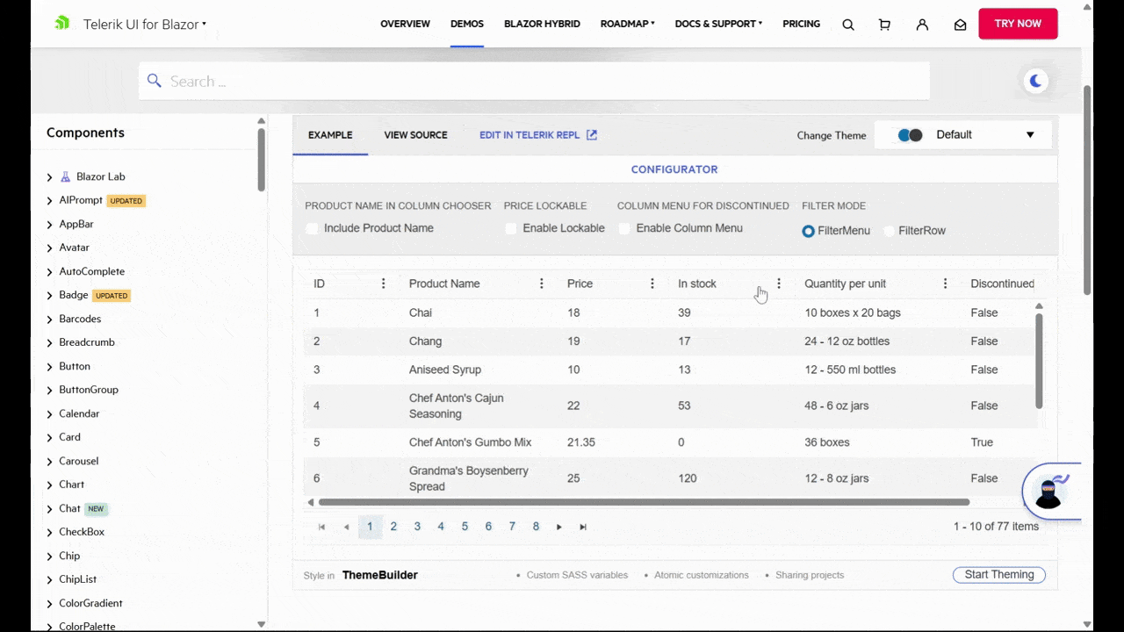The height and width of the screenshot is (632, 1124).
Task: Click the chat assistant avatar bottom right
Action: 1048,492
